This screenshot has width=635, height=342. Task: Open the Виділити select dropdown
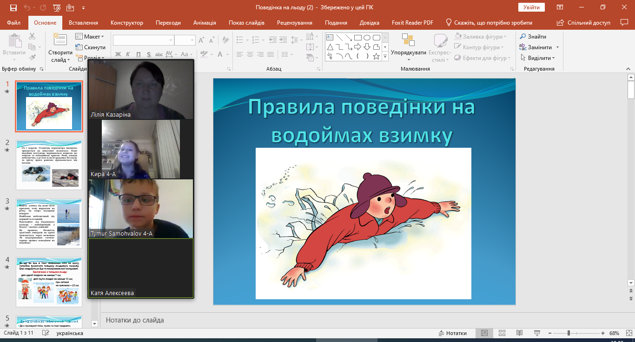(x=537, y=58)
